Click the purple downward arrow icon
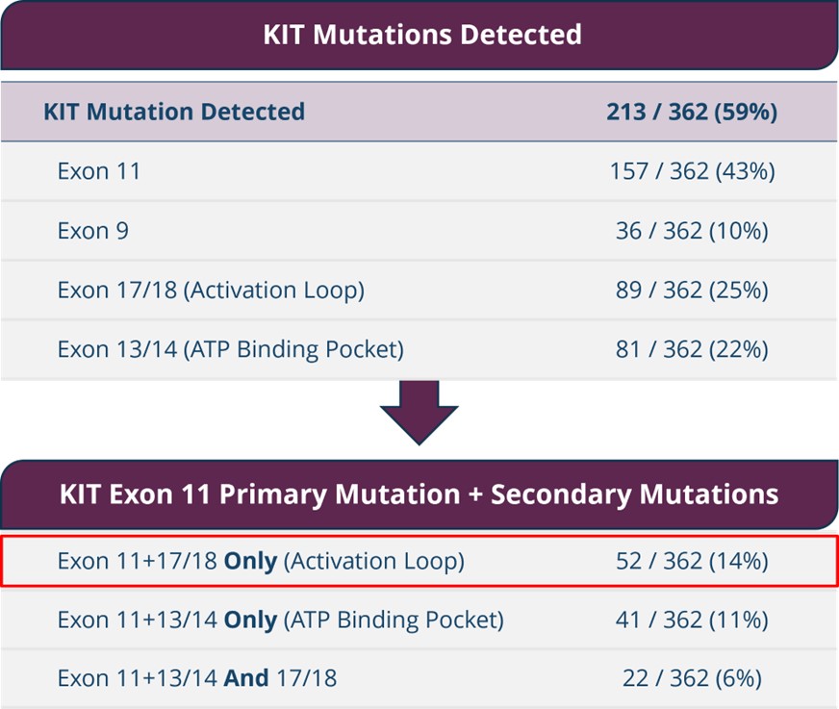Screen dimensions: 839x709 pyautogui.click(x=419, y=412)
